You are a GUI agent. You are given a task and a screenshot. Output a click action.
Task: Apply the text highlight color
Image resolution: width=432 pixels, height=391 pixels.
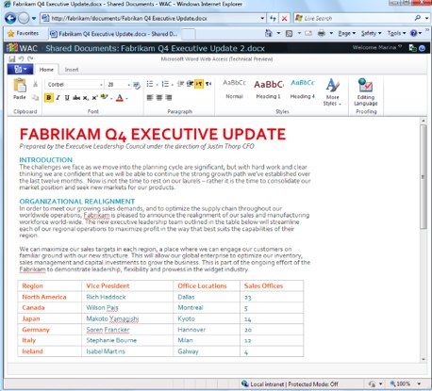104,97
